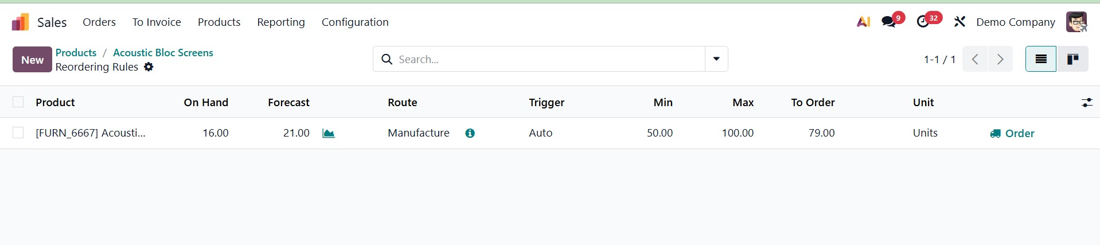The image size is (1100, 245).
Task: Open the messages chat icon
Action: click(888, 22)
